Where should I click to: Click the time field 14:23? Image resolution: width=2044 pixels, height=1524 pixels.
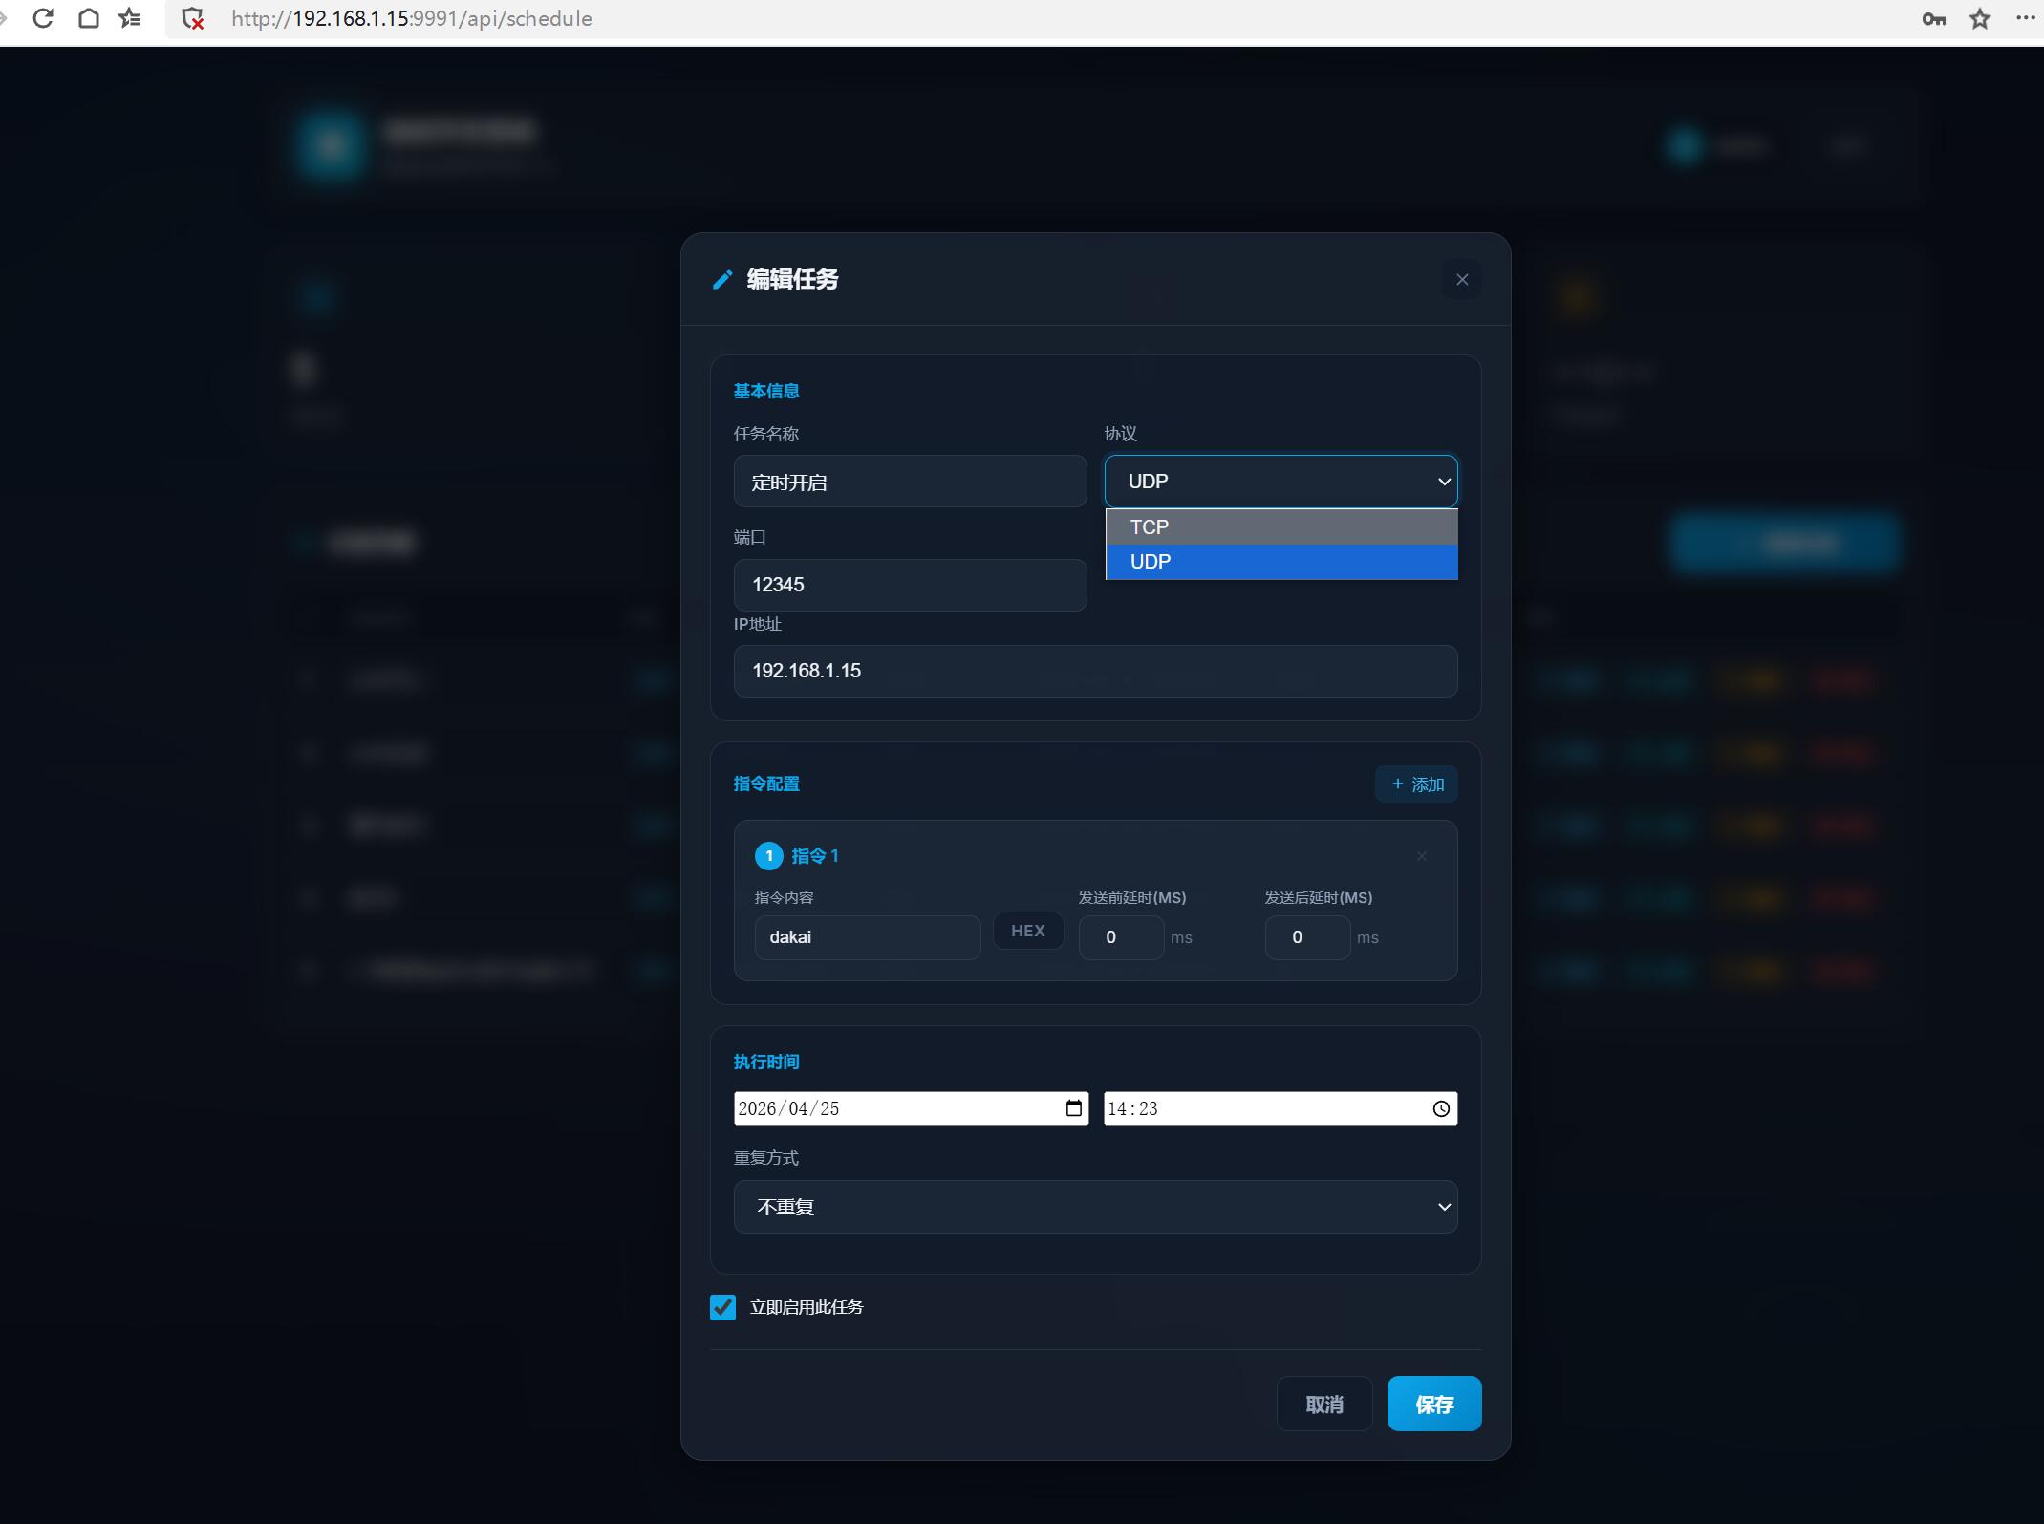click(1280, 1108)
